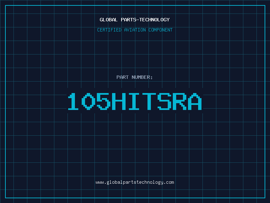This screenshot has height=203, width=270.
Task: Select the word COMPONENT in the subtitle
Action: [161, 30]
